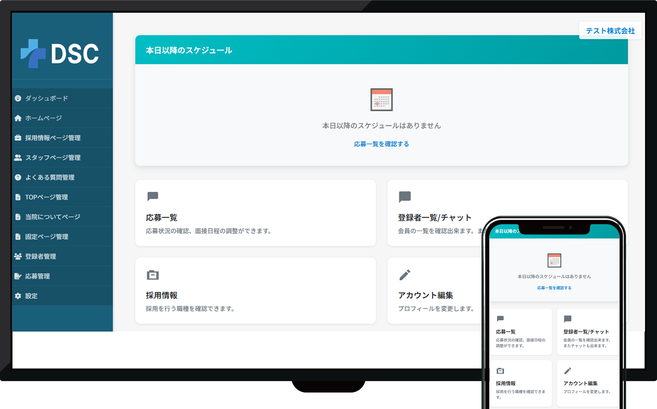Click the document icon beside 当院についてページ

click(18, 217)
